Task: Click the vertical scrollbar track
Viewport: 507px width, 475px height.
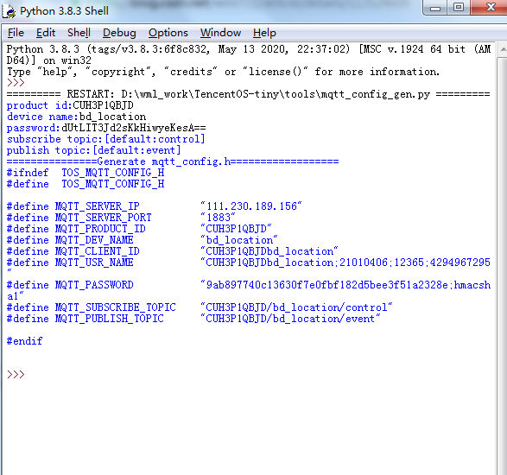Action: 503,265
